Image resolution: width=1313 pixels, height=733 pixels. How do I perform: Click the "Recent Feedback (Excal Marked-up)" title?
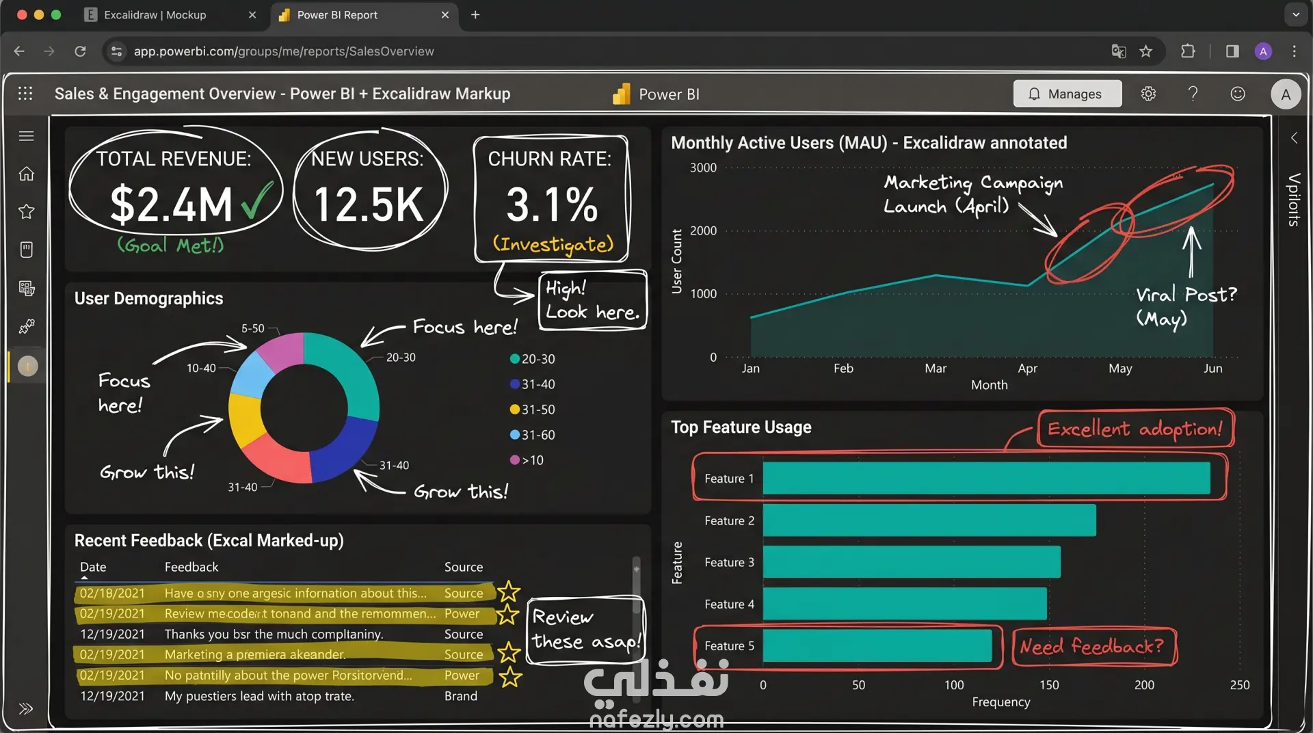coord(209,541)
